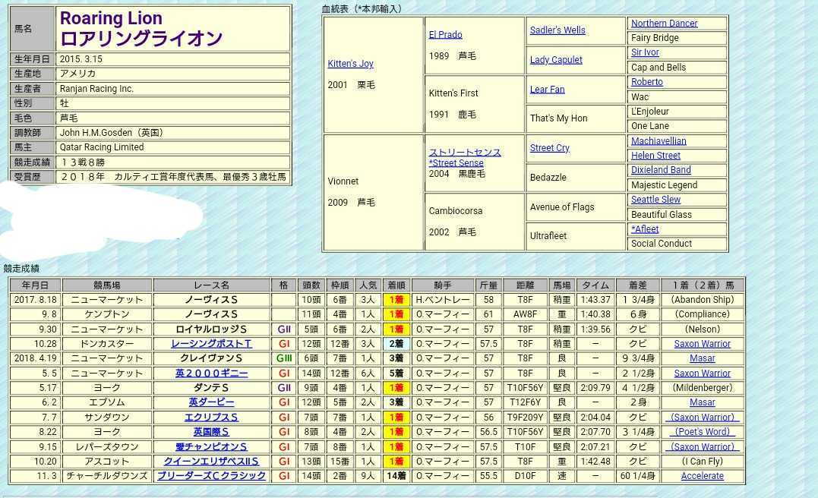The image size is (818, 498).
Task: Open the レーシングポストT race link
Action: point(211,344)
